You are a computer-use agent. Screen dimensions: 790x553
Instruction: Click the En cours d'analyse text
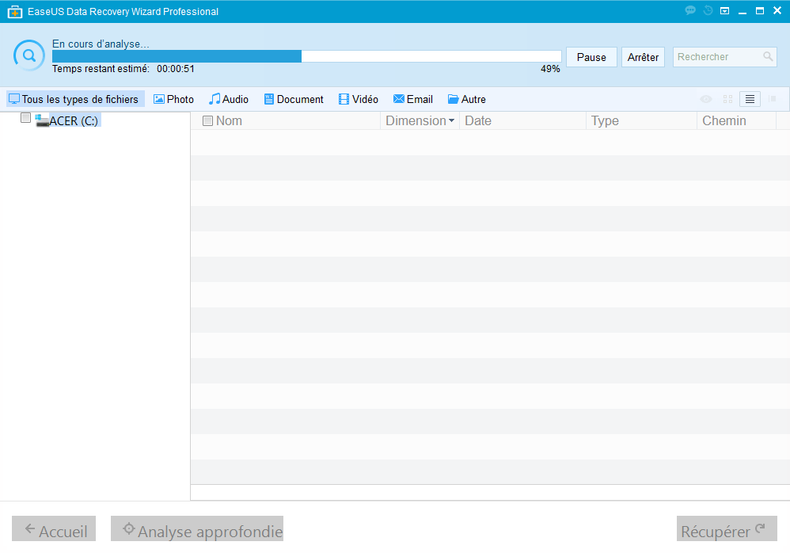[x=101, y=44]
